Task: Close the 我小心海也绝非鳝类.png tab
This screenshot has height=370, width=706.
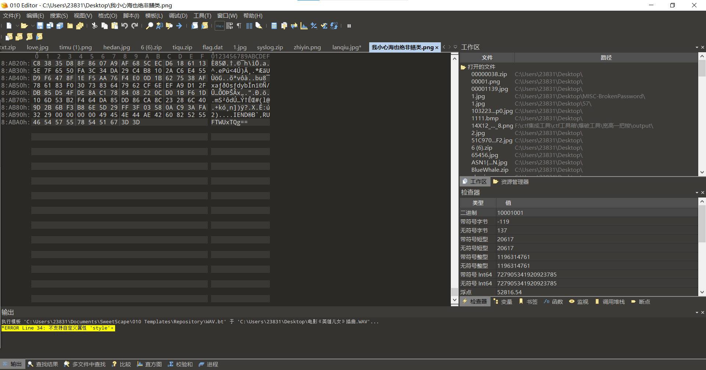Action: click(x=437, y=48)
